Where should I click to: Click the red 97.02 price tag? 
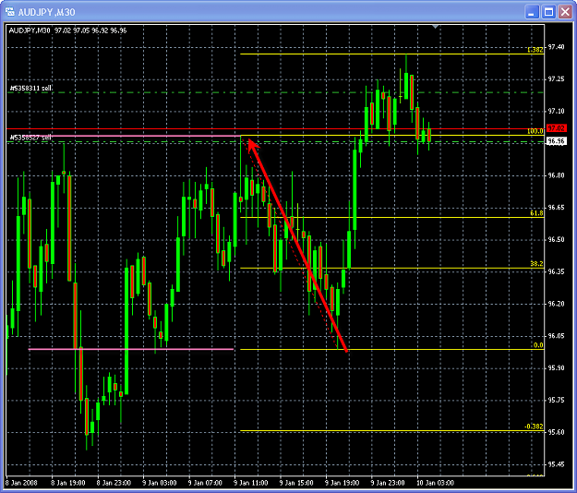coord(556,128)
